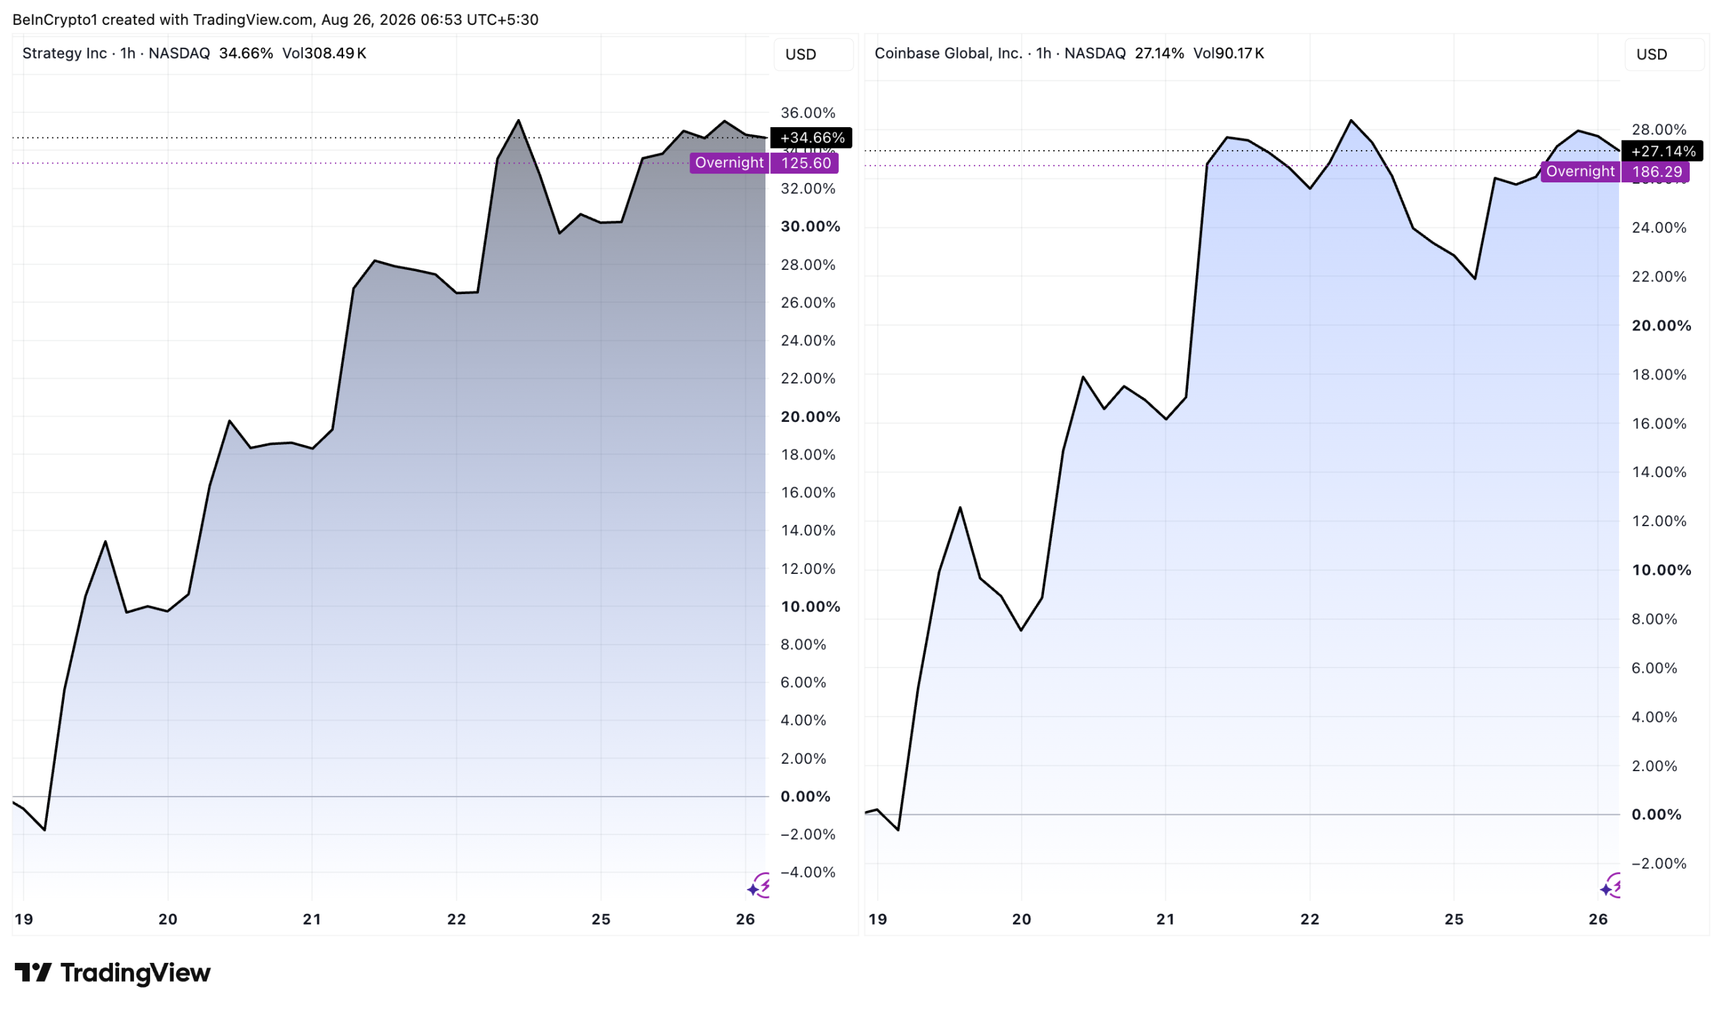Click the BeInCrypto1 created with TradingView.com caption
This screenshot has width=1722, height=1010.
[275, 20]
